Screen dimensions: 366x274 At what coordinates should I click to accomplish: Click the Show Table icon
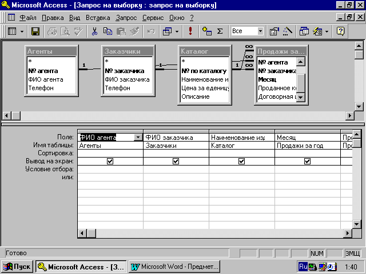click(207, 31)
